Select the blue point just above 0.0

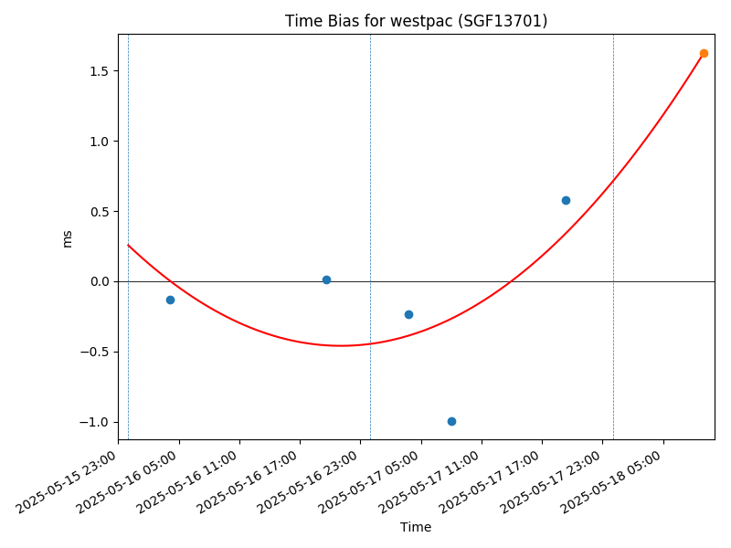[x=326, y=280]
